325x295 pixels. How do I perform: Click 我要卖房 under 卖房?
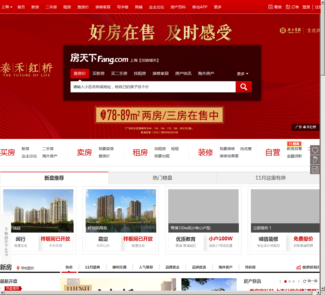coord(106,149)
